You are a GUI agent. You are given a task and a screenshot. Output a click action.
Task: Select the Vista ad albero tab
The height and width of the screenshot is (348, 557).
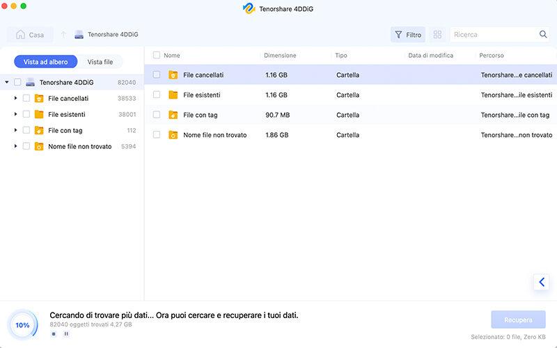tap(46, 62)
